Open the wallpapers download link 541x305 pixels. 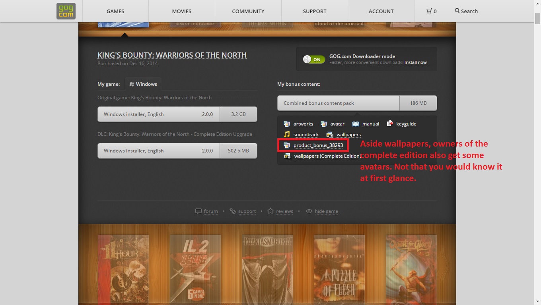[x=348, y=135]
